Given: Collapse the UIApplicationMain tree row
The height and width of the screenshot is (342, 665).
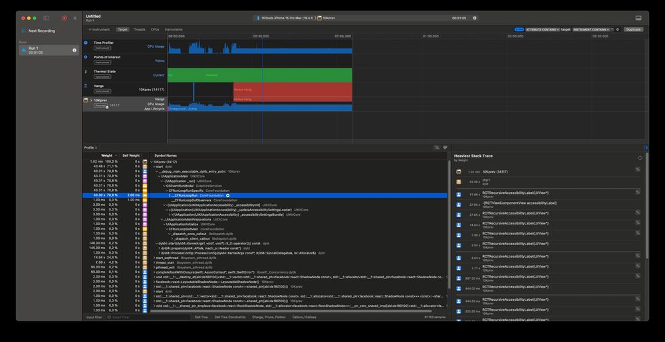Looking at the screenshot, I should pyautogui.click(x=160, y=176).
